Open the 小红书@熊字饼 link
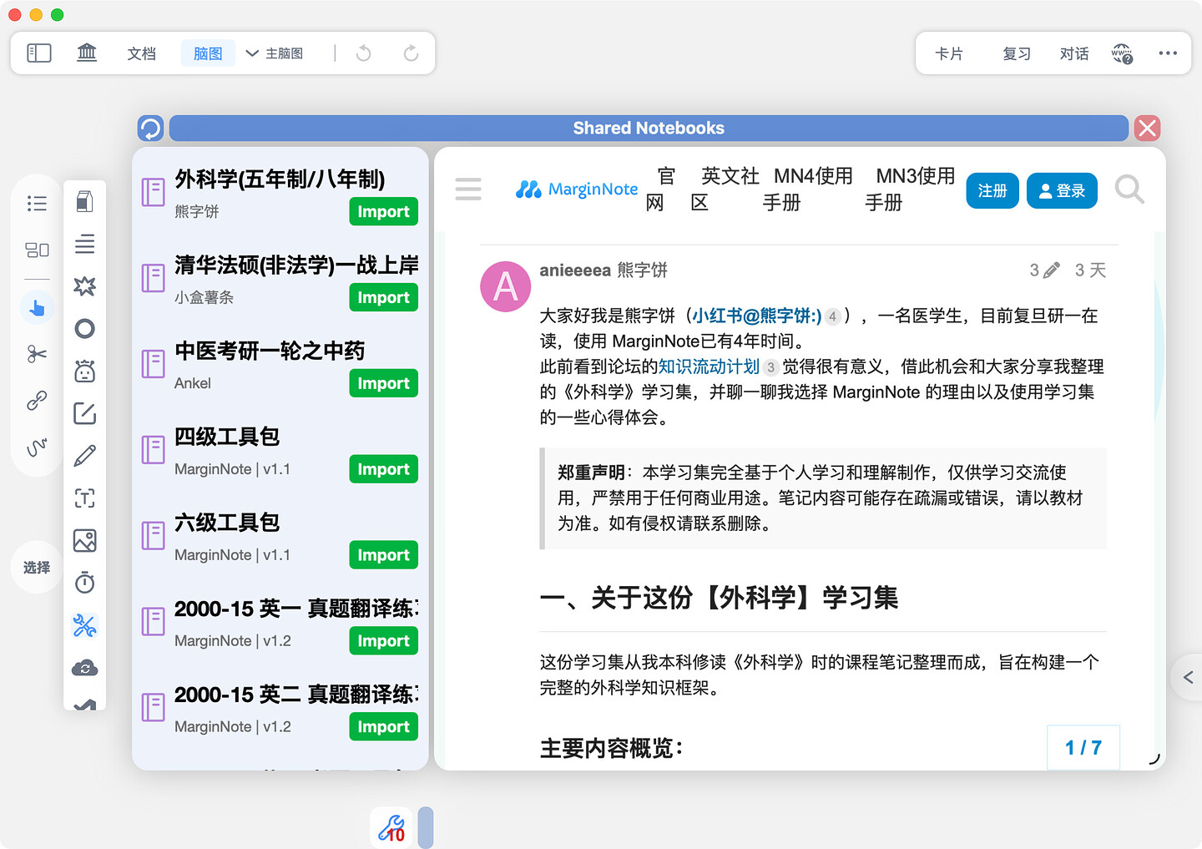The width and height of the screenshot is (1202, 849). 757,316
